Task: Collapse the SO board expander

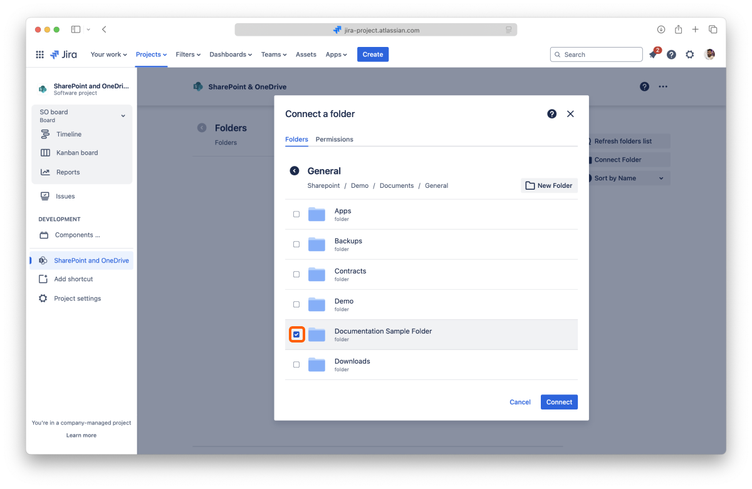Action: [x=123, y=116]
